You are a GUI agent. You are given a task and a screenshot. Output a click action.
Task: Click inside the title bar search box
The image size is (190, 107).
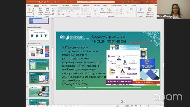[x=96, y=2]
